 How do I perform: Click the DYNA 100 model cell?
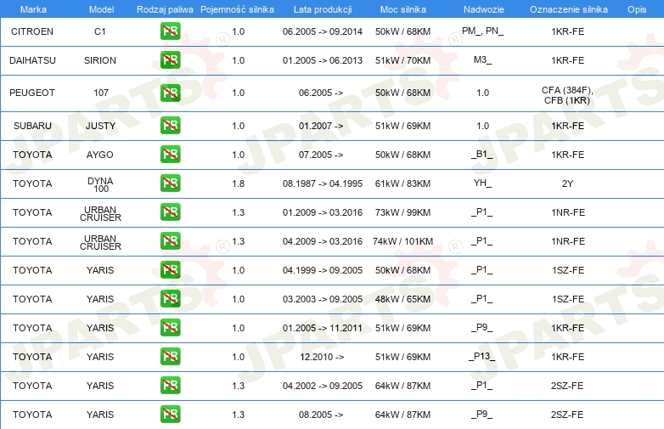pos(101,184)
